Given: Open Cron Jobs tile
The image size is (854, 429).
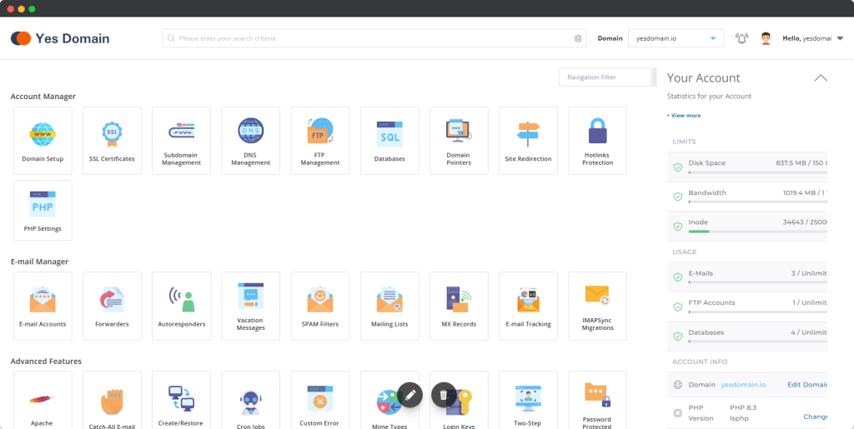Looking at the screenshot, I should click(x=250, y=400).
